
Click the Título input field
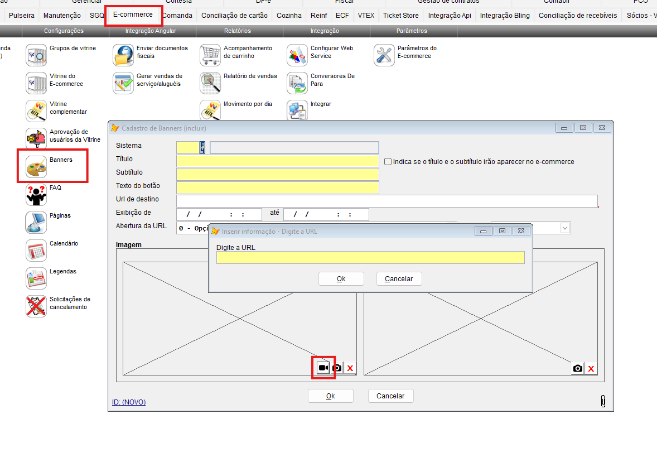(278, 161)
